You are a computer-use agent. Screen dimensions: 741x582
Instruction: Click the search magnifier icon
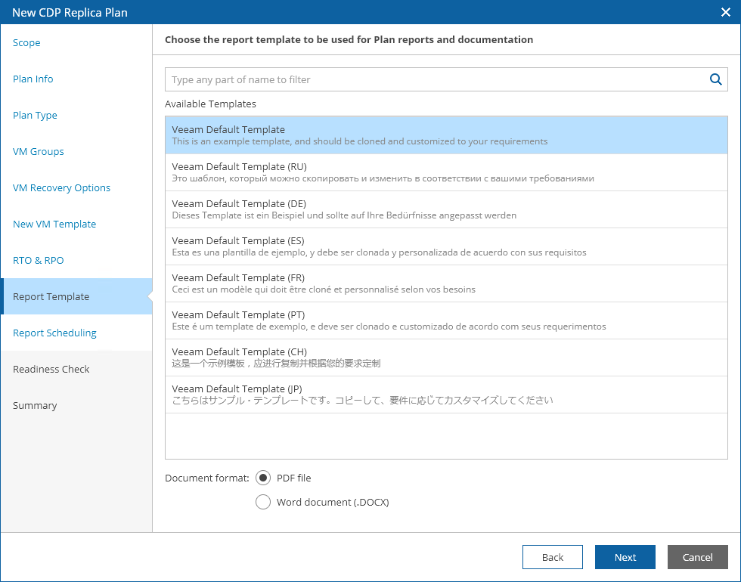coord(715,79)
